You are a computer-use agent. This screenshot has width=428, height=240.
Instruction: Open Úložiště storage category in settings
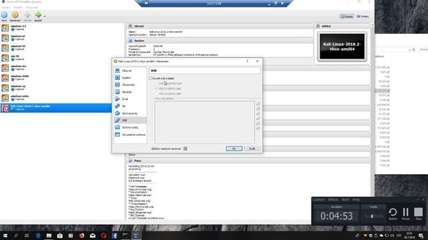tap(130, 92)
